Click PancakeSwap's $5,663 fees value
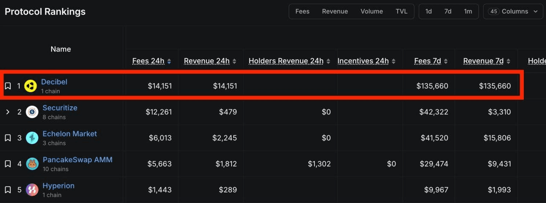Image resolution: width=546 pixels, height=203 pixels. (x=160, y=164)
